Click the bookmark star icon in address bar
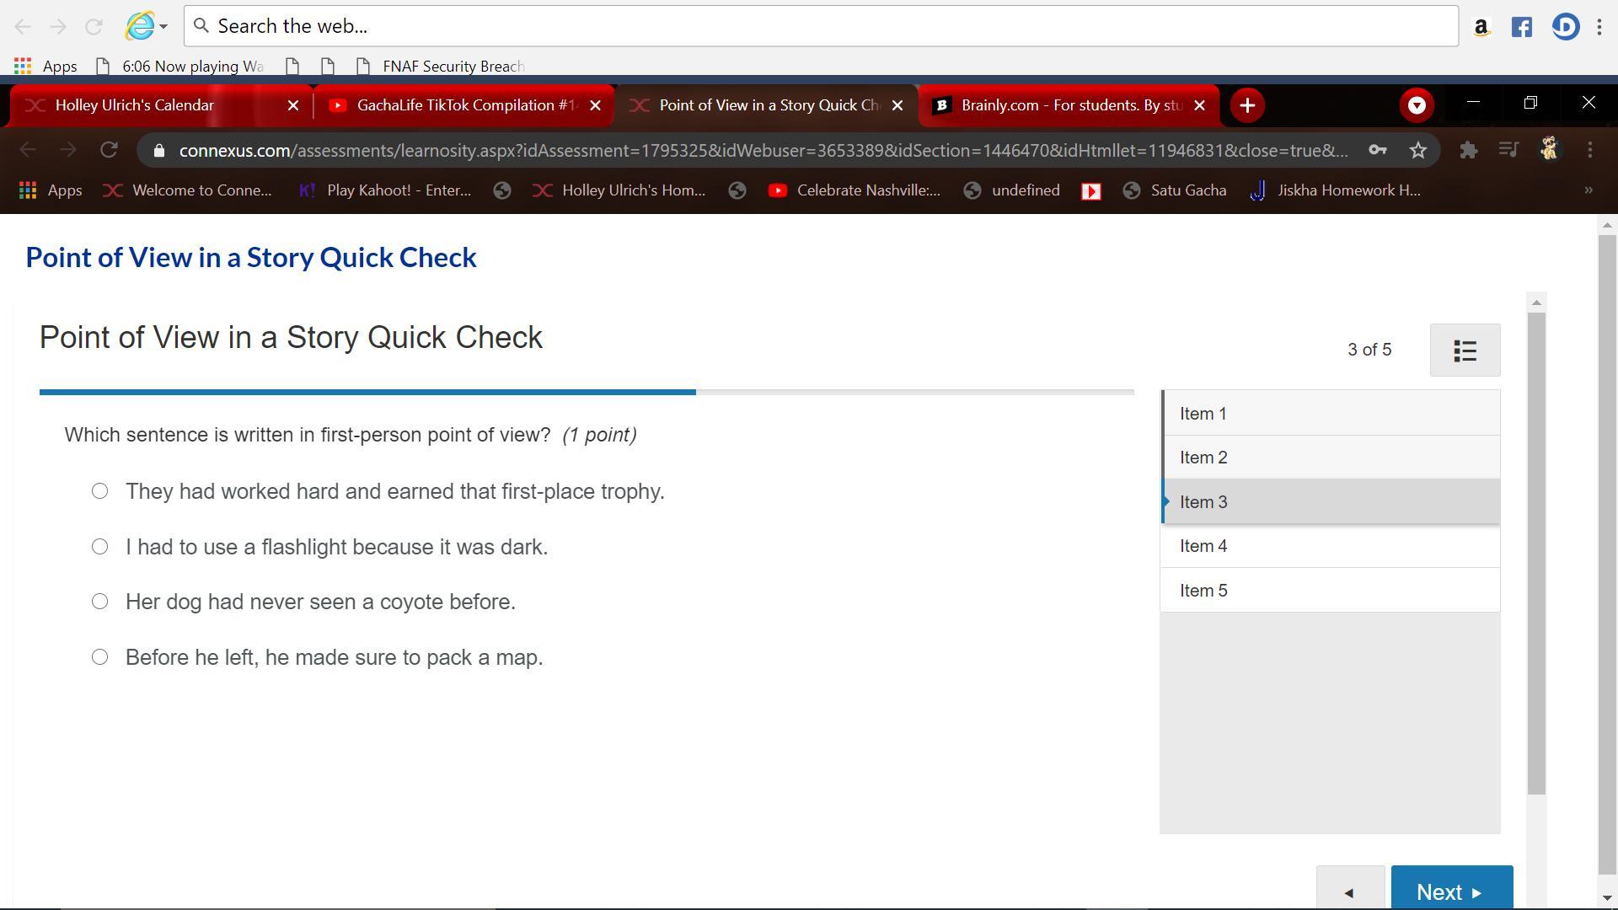This screenshot has width=1618, height=910. [x=1418, y=150]
